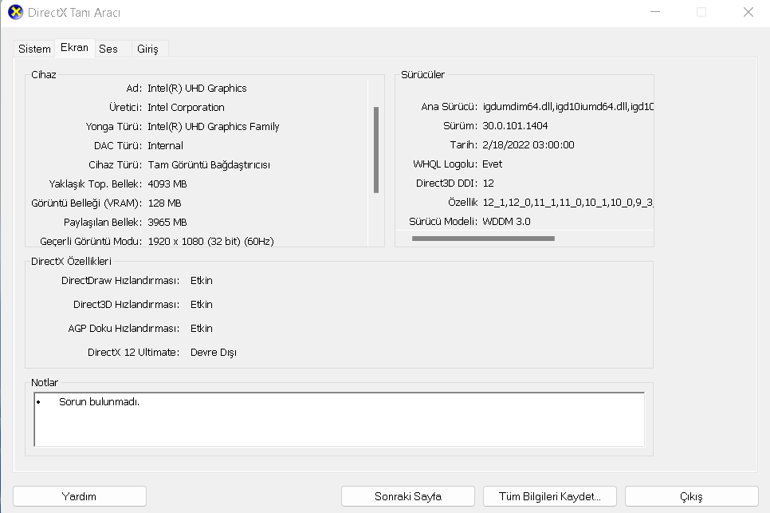Select the text Intel(R) UHD Graphics

(197, 89)
